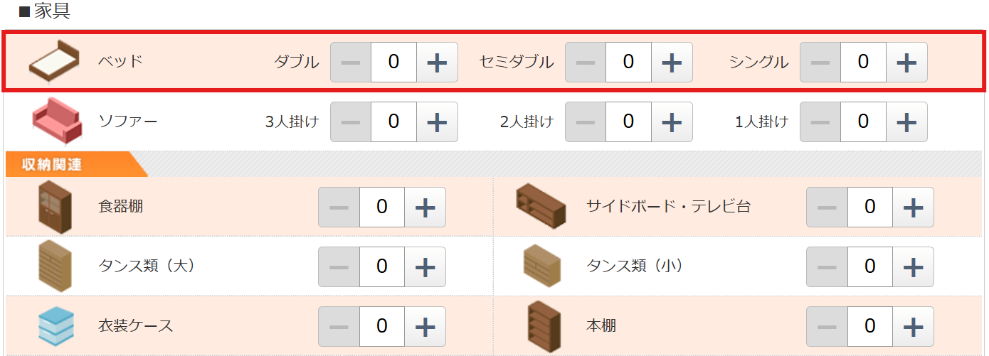
Task: Click the タンス類（大） quantity field
Action: point(382,267)
